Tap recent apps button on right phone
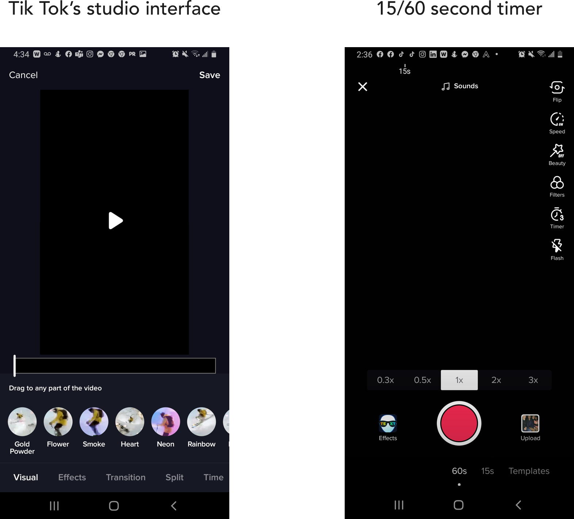Image resolution: width=574 pixels, height=519 pixels. click(x=399, y=505)
